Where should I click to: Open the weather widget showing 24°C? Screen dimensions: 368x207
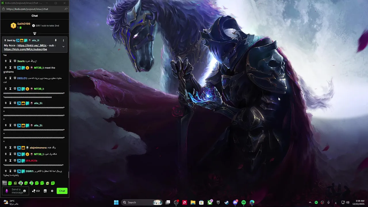click(11, 202)
